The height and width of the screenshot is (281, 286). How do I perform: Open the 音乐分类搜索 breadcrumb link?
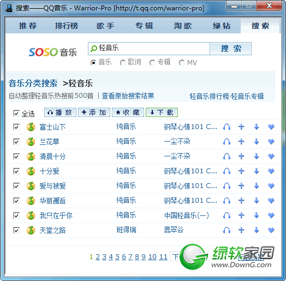click(x=33, y=83)
